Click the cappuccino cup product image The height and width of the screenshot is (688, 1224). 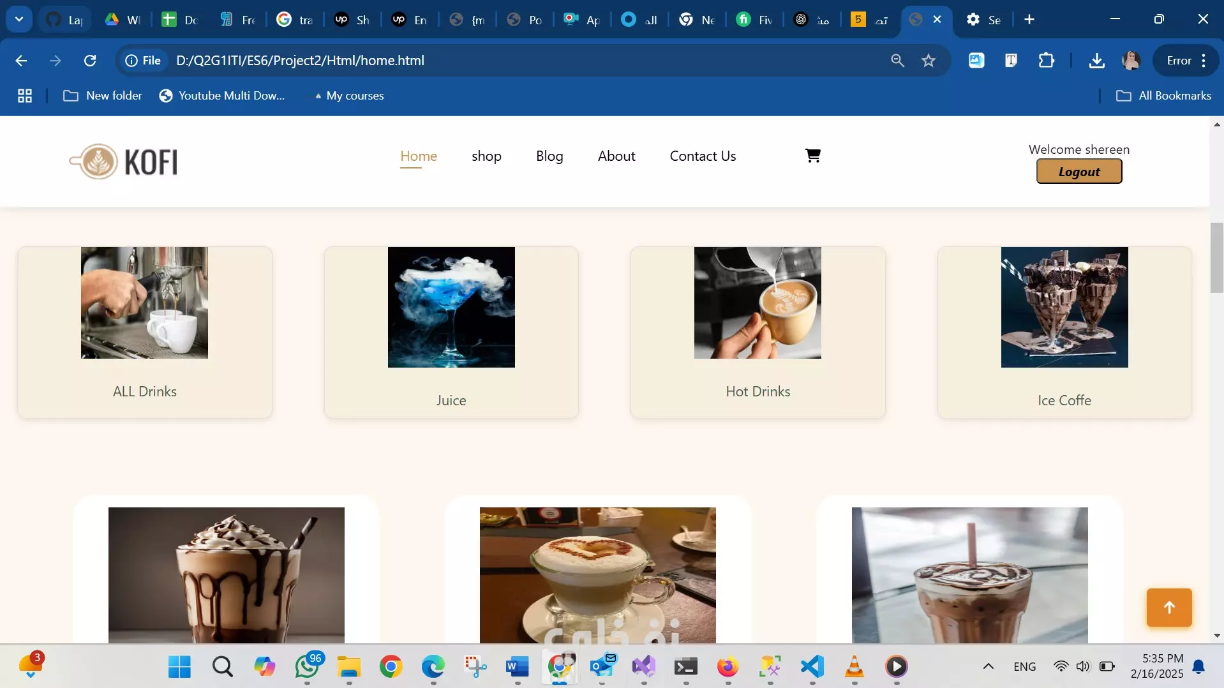coord(598,575)
